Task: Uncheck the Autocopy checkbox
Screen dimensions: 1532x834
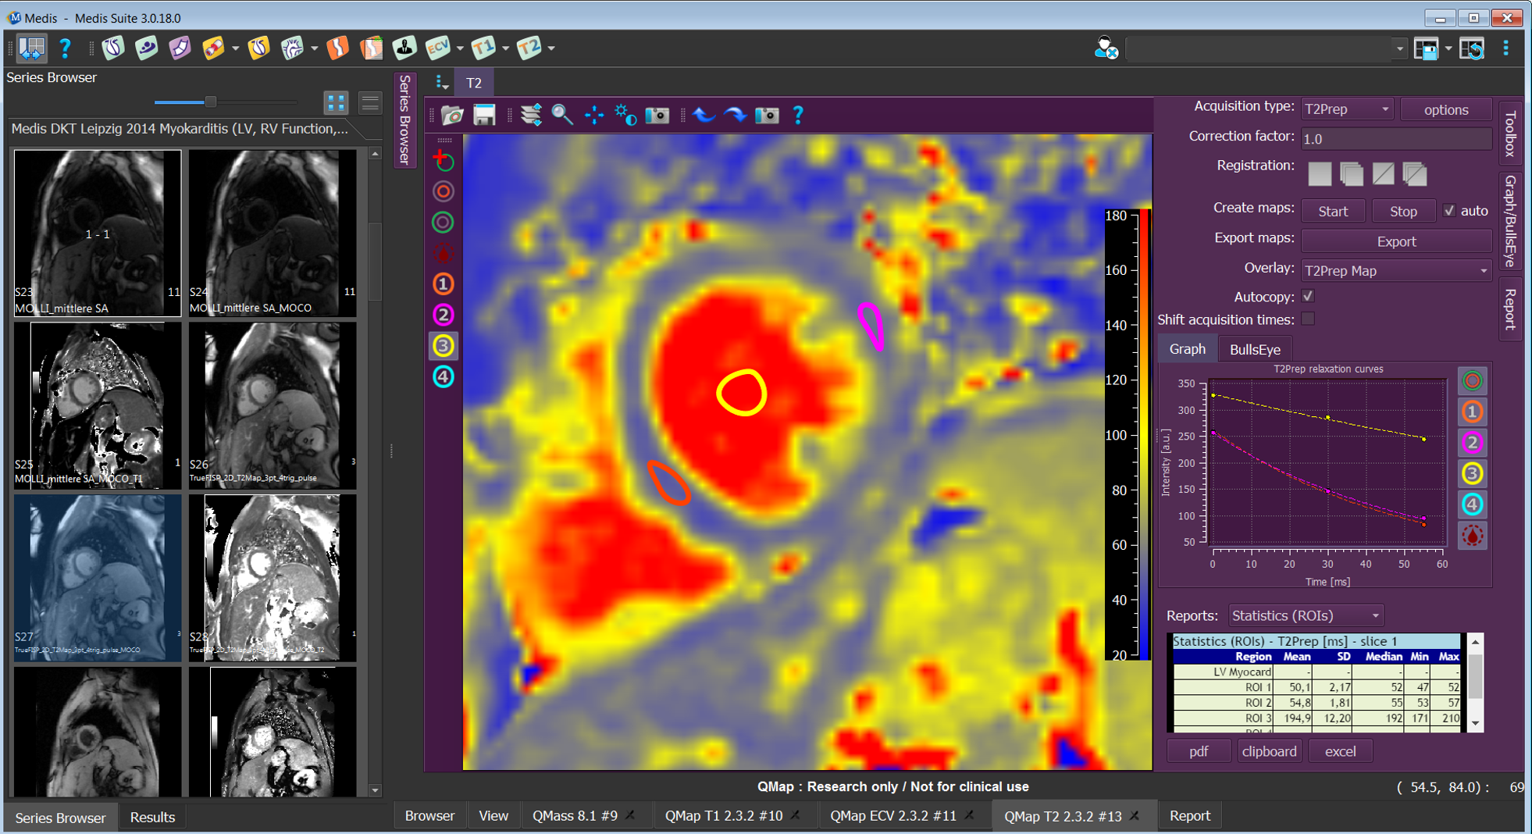Action: point(1308,297)
